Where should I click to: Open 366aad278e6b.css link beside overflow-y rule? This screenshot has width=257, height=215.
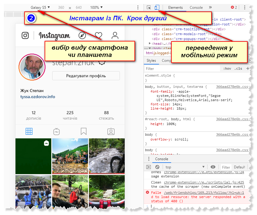point(232,134)
